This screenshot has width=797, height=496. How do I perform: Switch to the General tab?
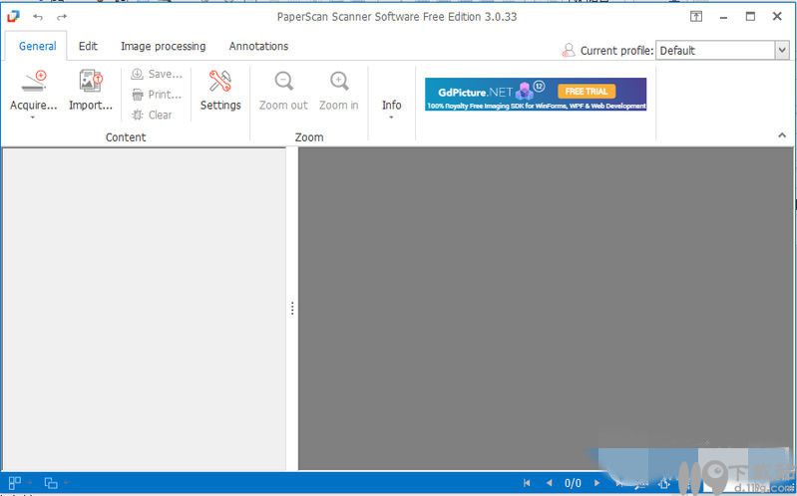coord(37,46)
